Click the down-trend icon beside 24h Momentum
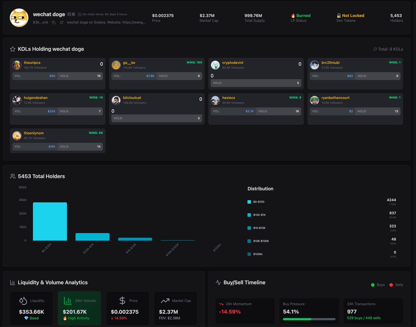Screen dimensions: 416x327 221,304
